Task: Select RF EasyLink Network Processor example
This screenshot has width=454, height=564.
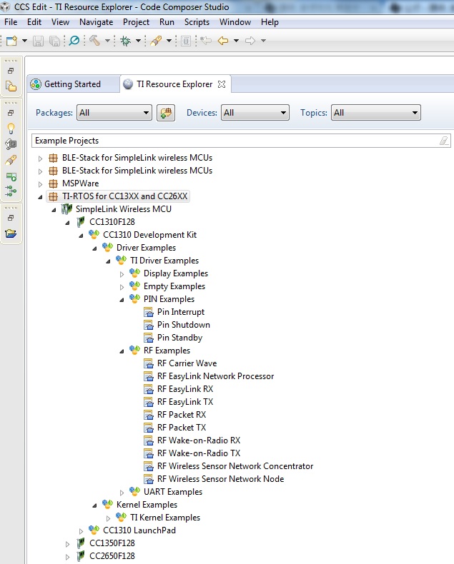Action: click(215, 376)
